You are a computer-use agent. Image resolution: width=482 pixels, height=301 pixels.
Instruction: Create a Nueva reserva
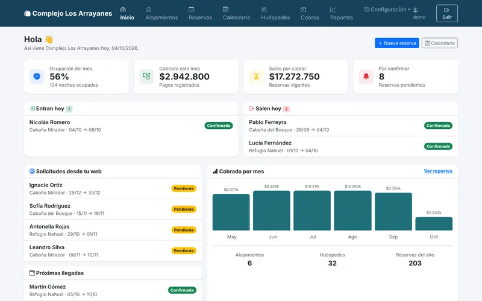[x=397, y=43]
